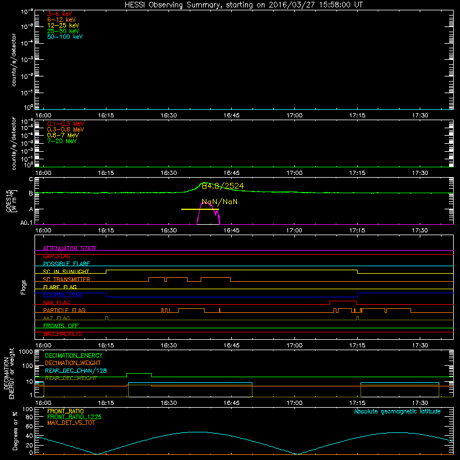Select the red BAD_PACKETS label

(63, 334)
